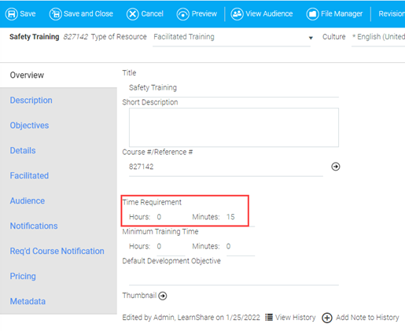This screenshot has width=405, height=331.
Task: Switch to the Description tab
Action: tap(31, 100)
